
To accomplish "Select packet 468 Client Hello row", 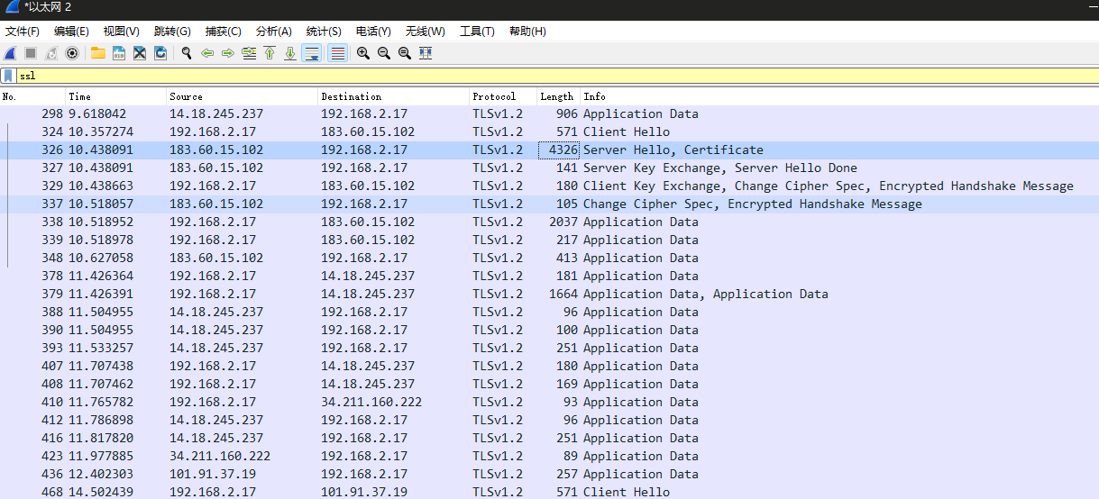I will [x=549, y=492].
